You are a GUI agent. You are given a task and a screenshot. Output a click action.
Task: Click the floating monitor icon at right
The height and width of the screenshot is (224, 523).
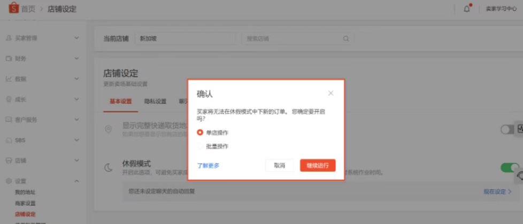click(x=519, y=129)
